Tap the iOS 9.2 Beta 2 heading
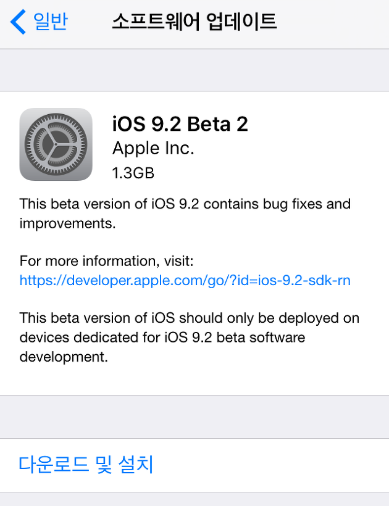The width and height of the screenshot is (389, 506). 180,124
